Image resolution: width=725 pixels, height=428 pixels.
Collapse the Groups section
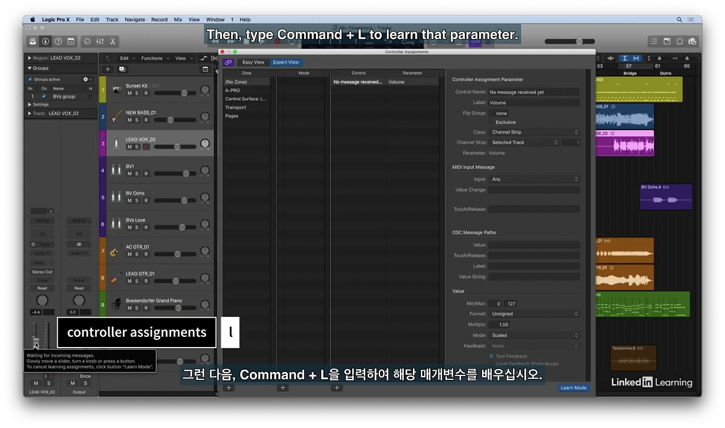[x=29, y=68]
